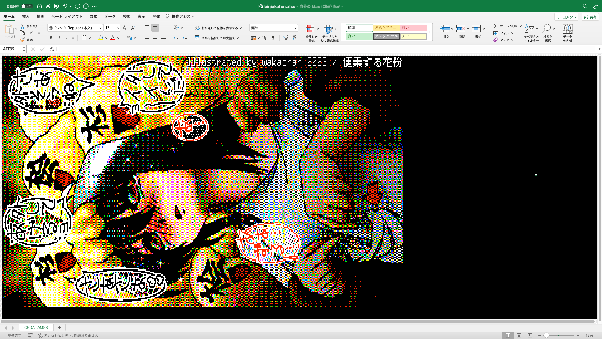Click the Conditional Formatting button

click(312, 33)
